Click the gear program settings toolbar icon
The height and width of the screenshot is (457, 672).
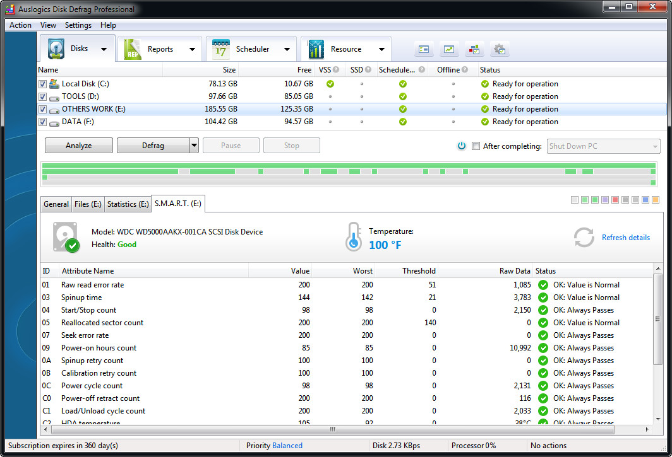pos(500,50)
